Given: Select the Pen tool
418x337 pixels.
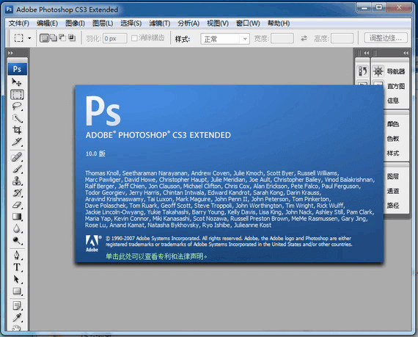Looking at the screenshot, I should click(x=17, y=255).
